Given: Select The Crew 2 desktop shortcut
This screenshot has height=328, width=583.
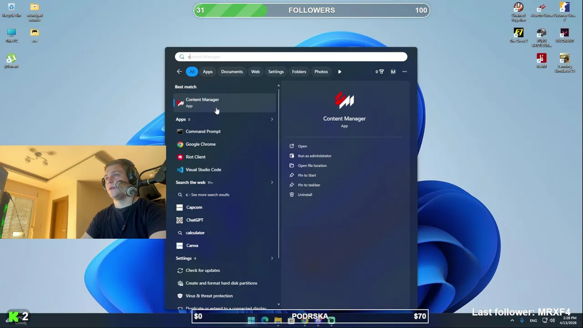Looking at the screenshot, I should pyautogui.click(x=518, y=36).
